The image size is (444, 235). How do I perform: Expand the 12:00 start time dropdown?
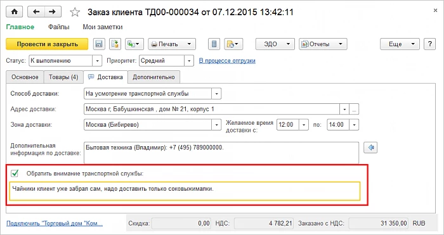pyautogui.click(x=304, y=125)
